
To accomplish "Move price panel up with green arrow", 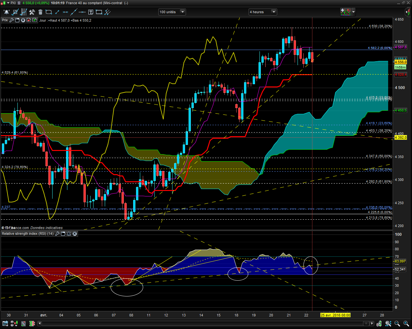I will pos(34,20).
